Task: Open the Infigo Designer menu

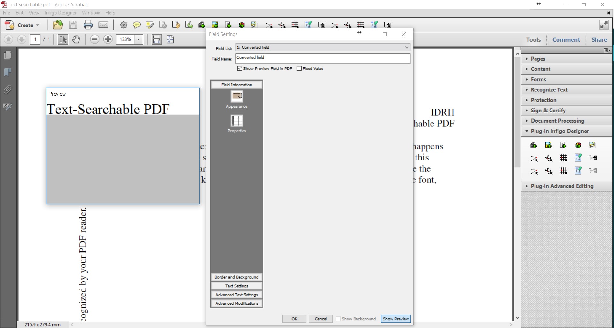Action: (x=60, y=13)
